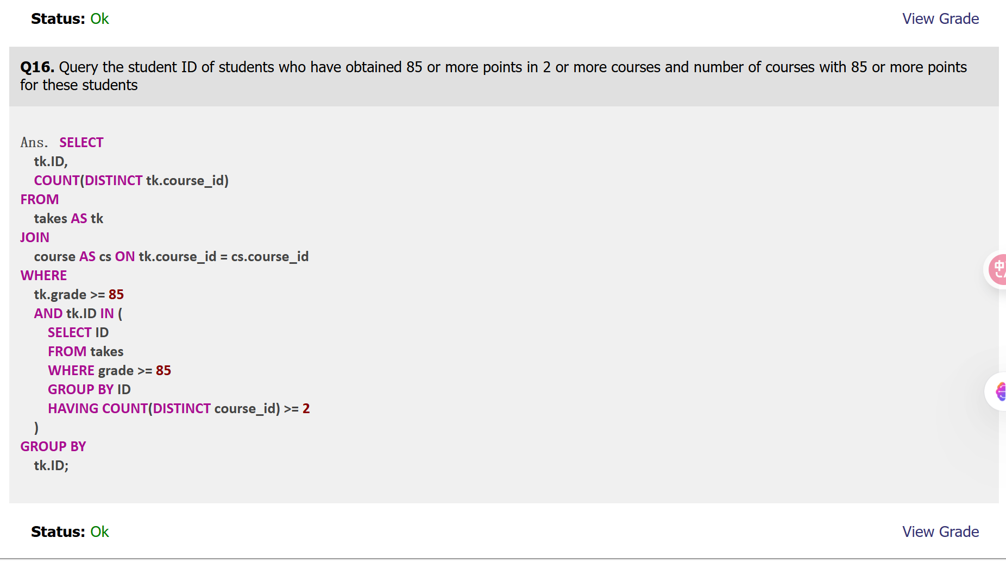Click the 'tk.grade >= 85' condition
The width and height of the screenshot is (1006, 563).
click(x=79, y=294)
